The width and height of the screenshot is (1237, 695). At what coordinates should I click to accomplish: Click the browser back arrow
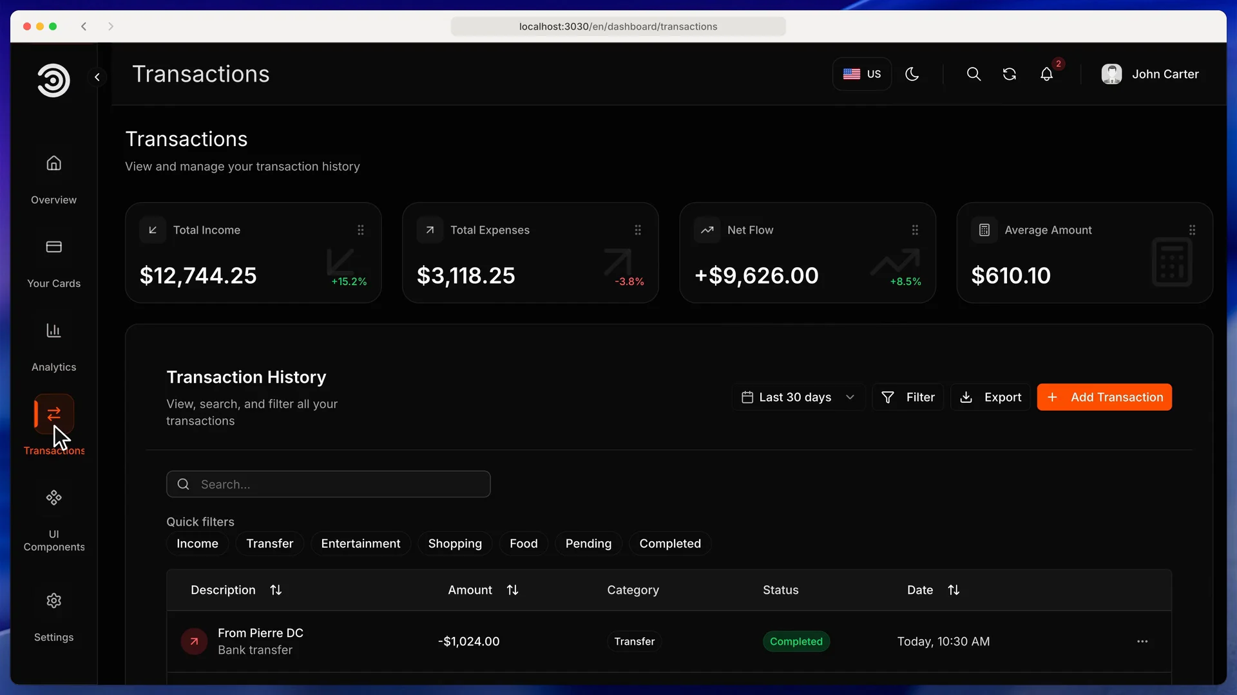click(84, 26)
